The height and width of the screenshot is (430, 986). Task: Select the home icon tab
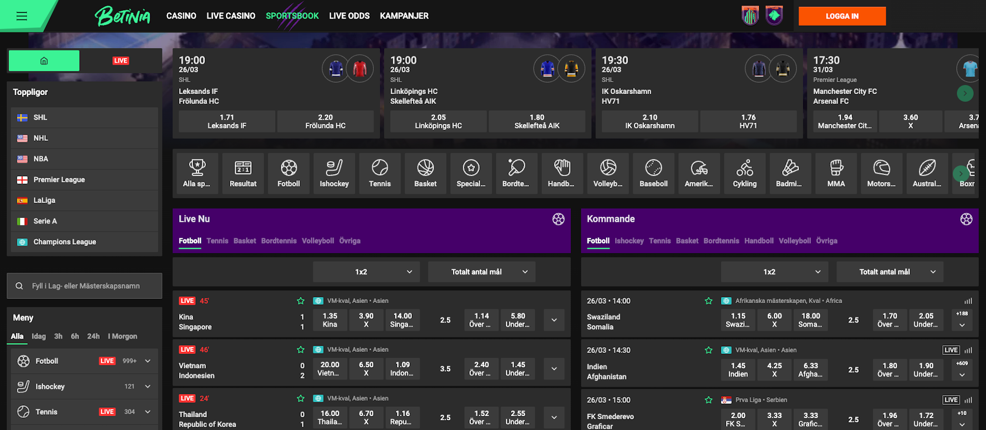(x=44, y=61)
